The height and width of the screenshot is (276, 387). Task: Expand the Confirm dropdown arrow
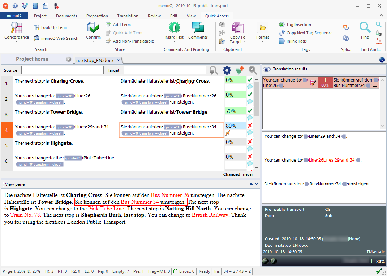[93, 41]
